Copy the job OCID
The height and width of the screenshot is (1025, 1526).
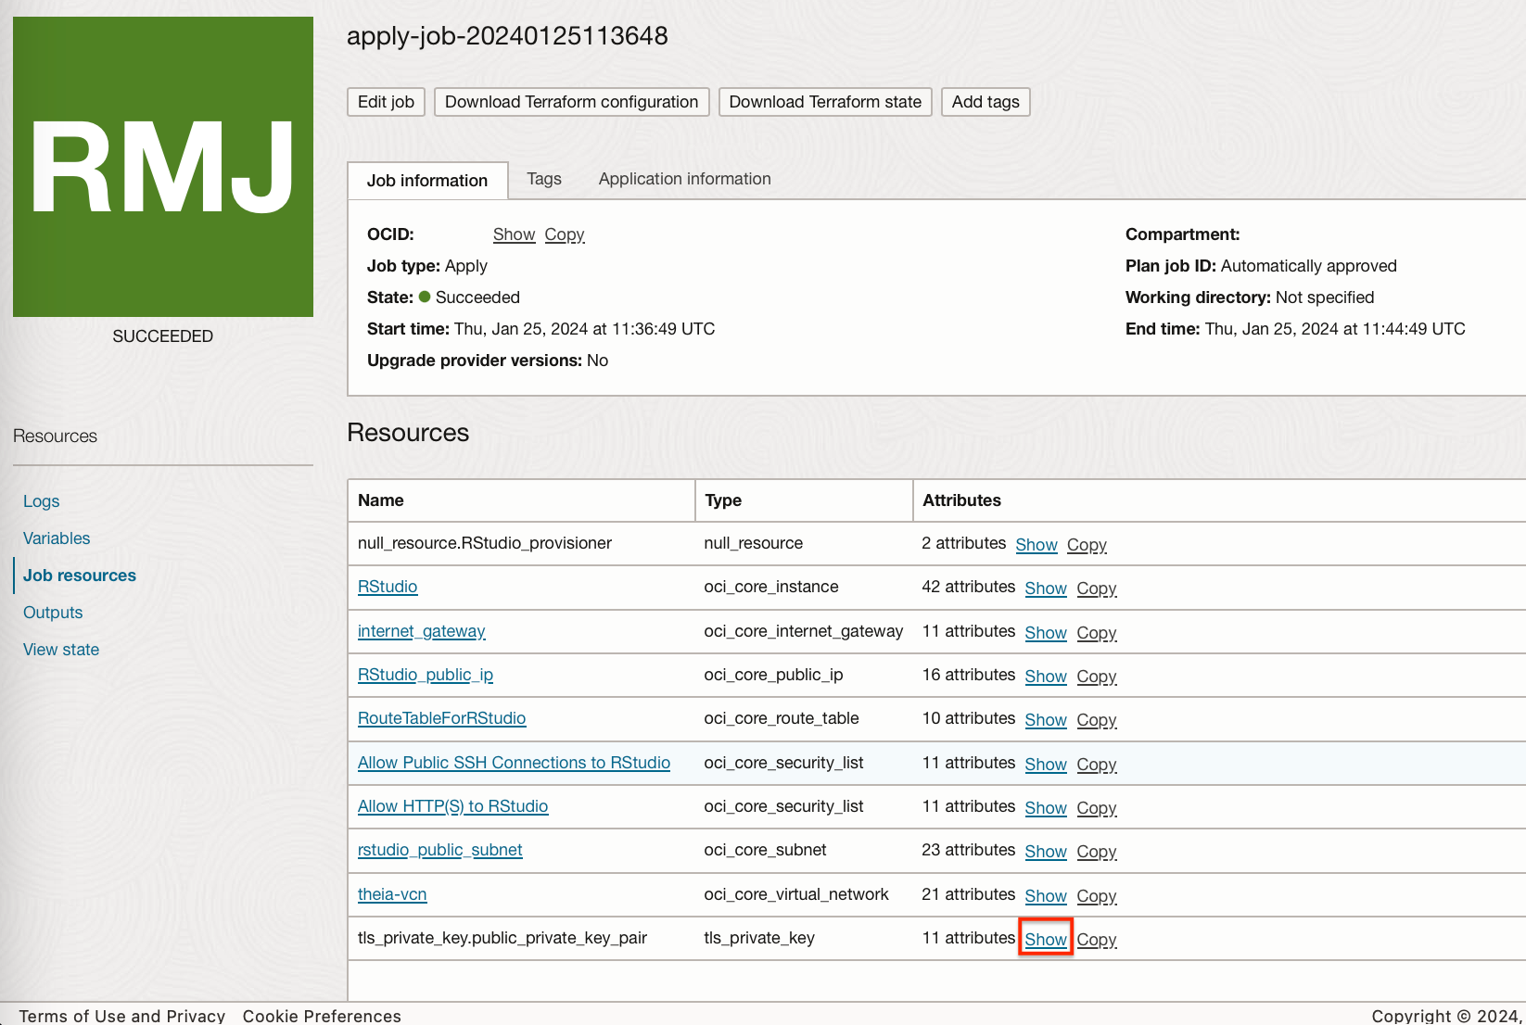(x=565, y=234)
